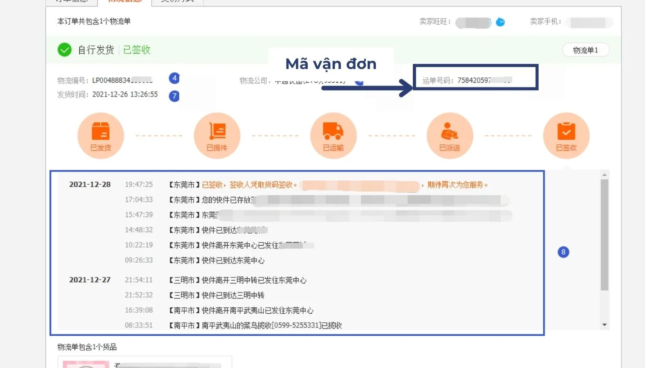The width and height of the screenshot is (645, 368).
Task: Select the 运单号码 waybill number text
Action: 468,80
